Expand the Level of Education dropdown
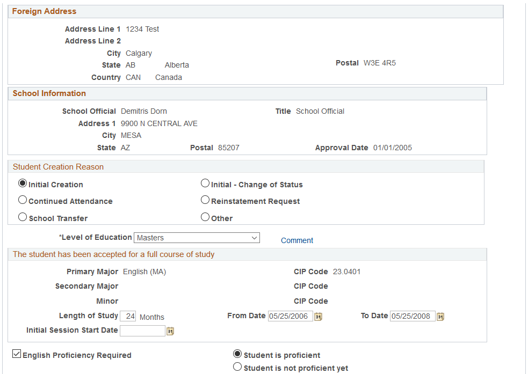The height and width of the screenshot is (374, 528). point(197,238)
